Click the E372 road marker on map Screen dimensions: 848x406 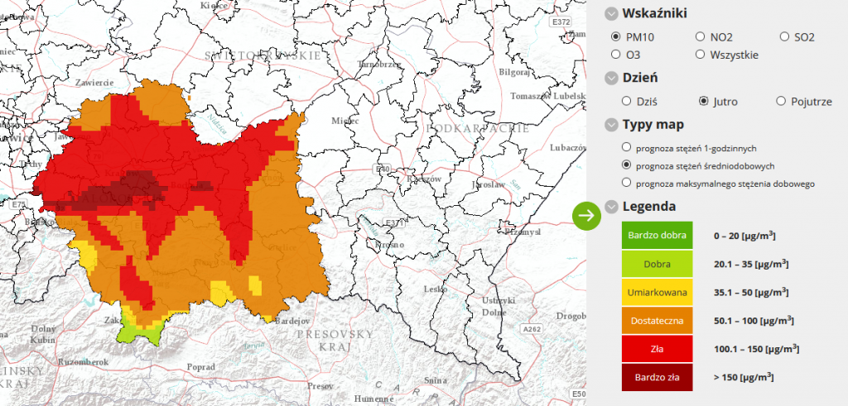[560, 22]
